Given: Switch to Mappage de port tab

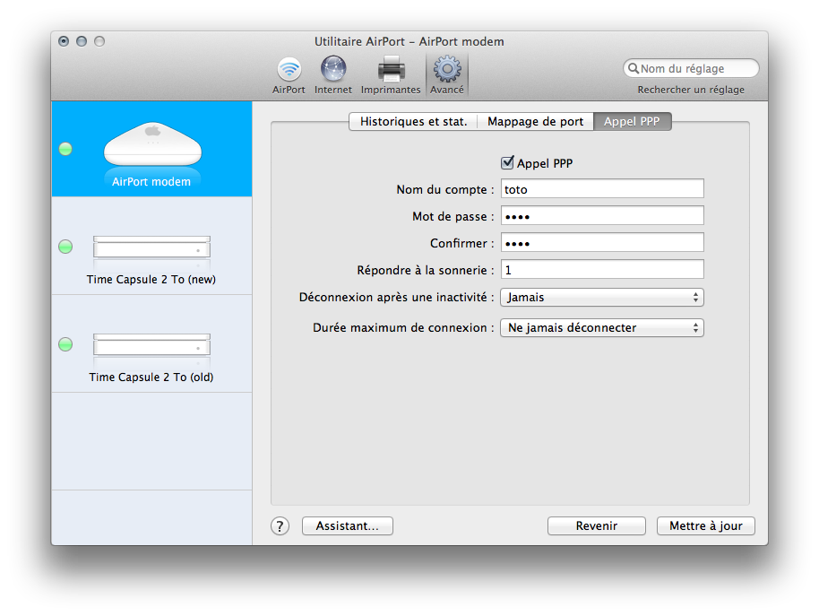Looking at the screenshot, I should 535,122.
